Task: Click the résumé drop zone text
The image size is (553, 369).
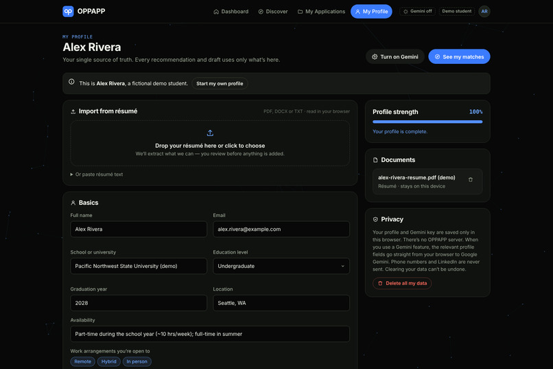Action: click(x=210, y=146)
